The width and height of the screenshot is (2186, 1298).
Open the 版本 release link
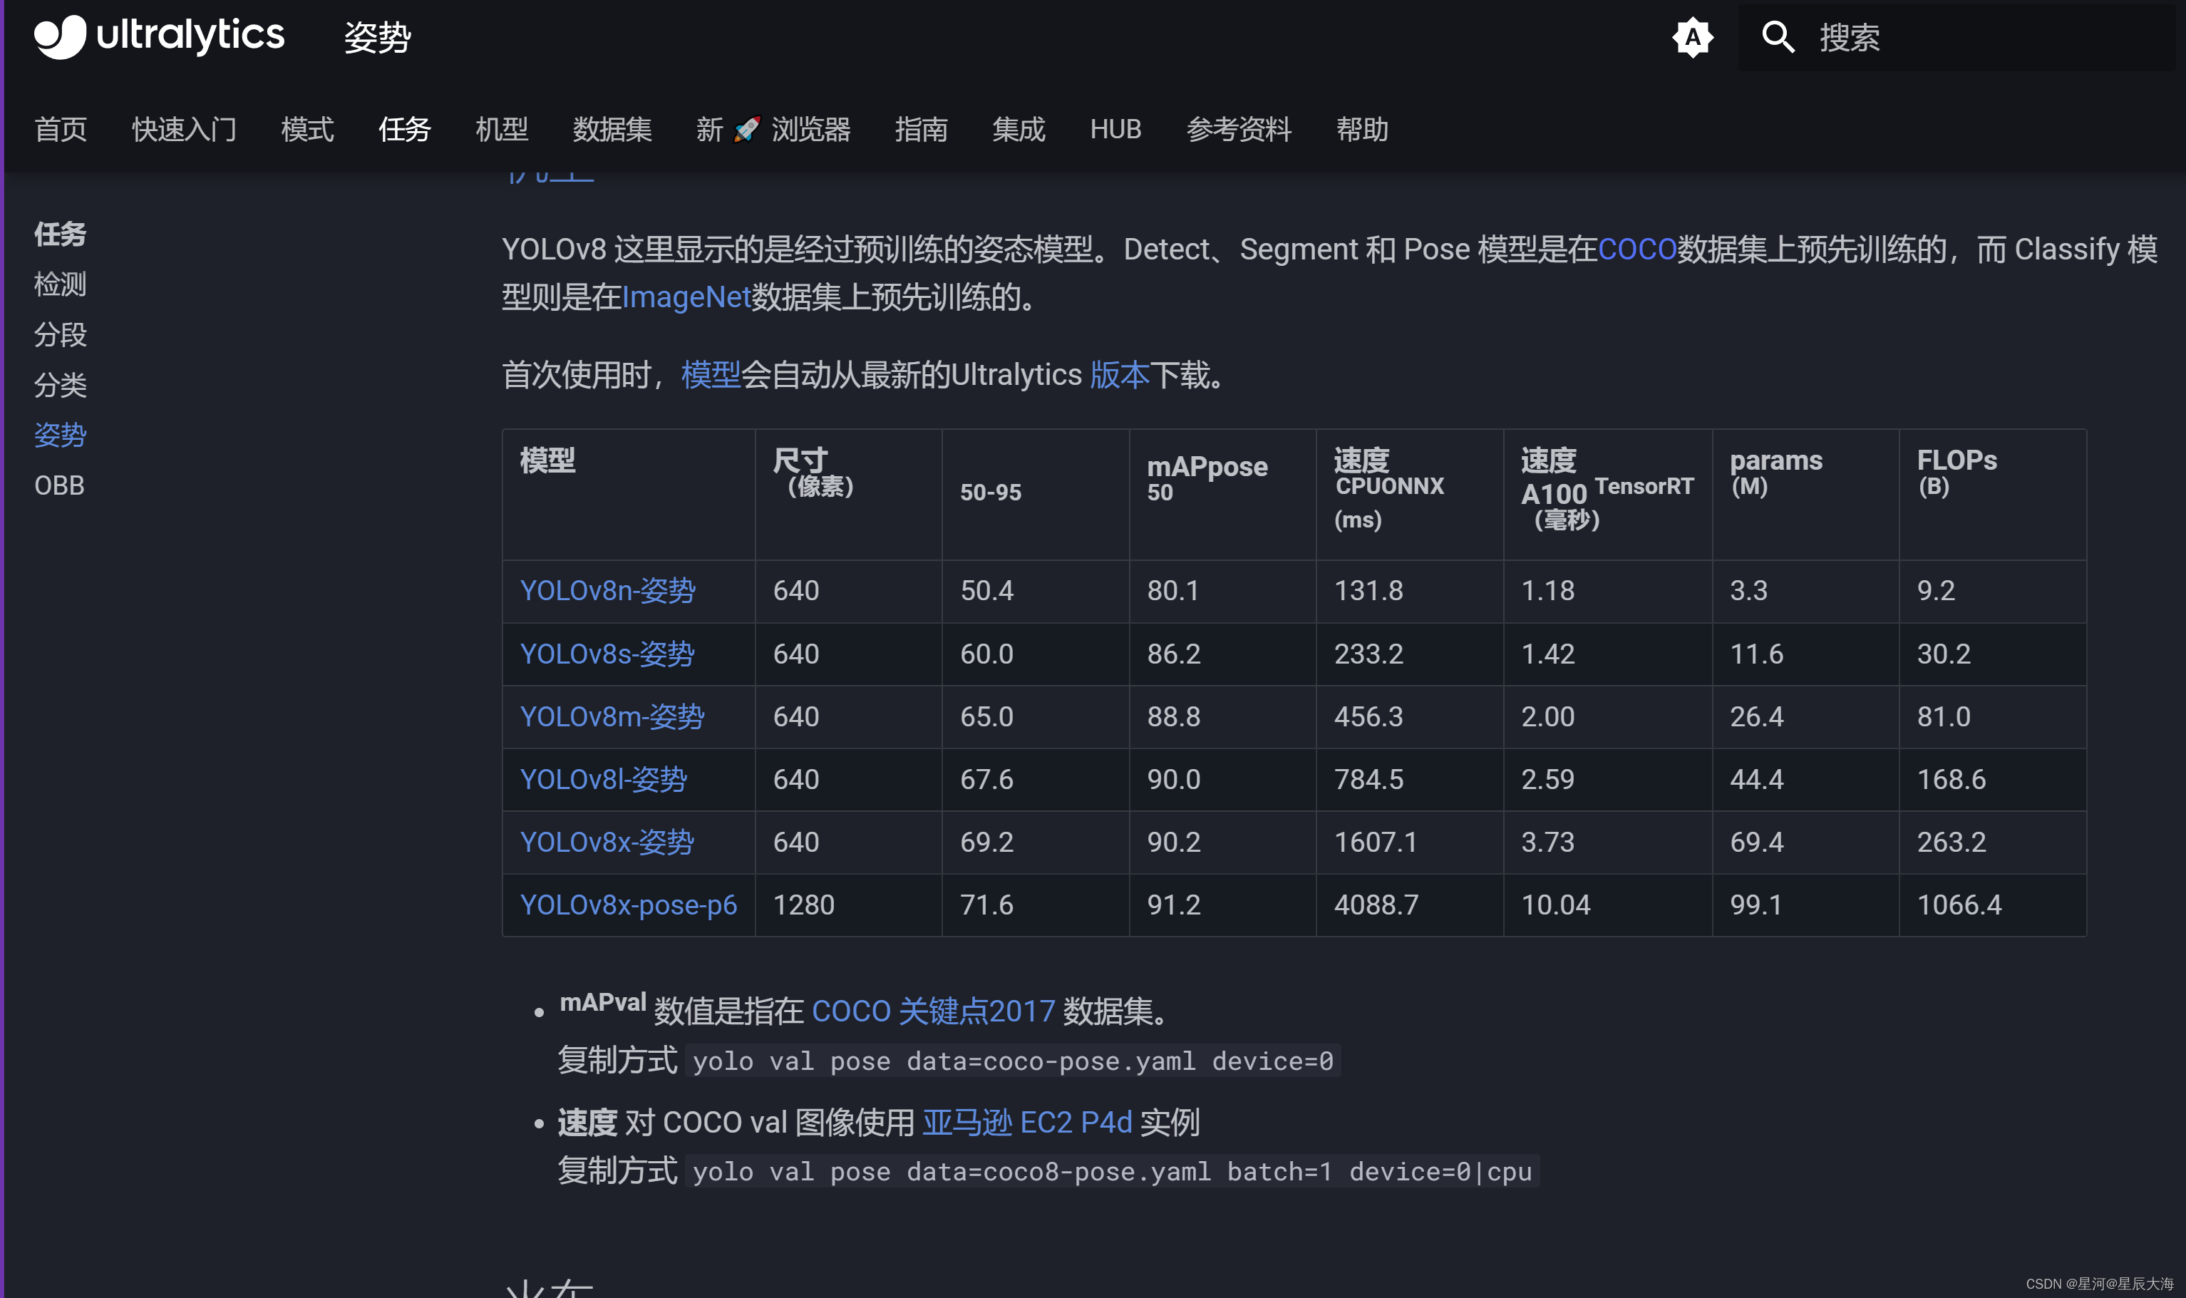(1123, 374)
